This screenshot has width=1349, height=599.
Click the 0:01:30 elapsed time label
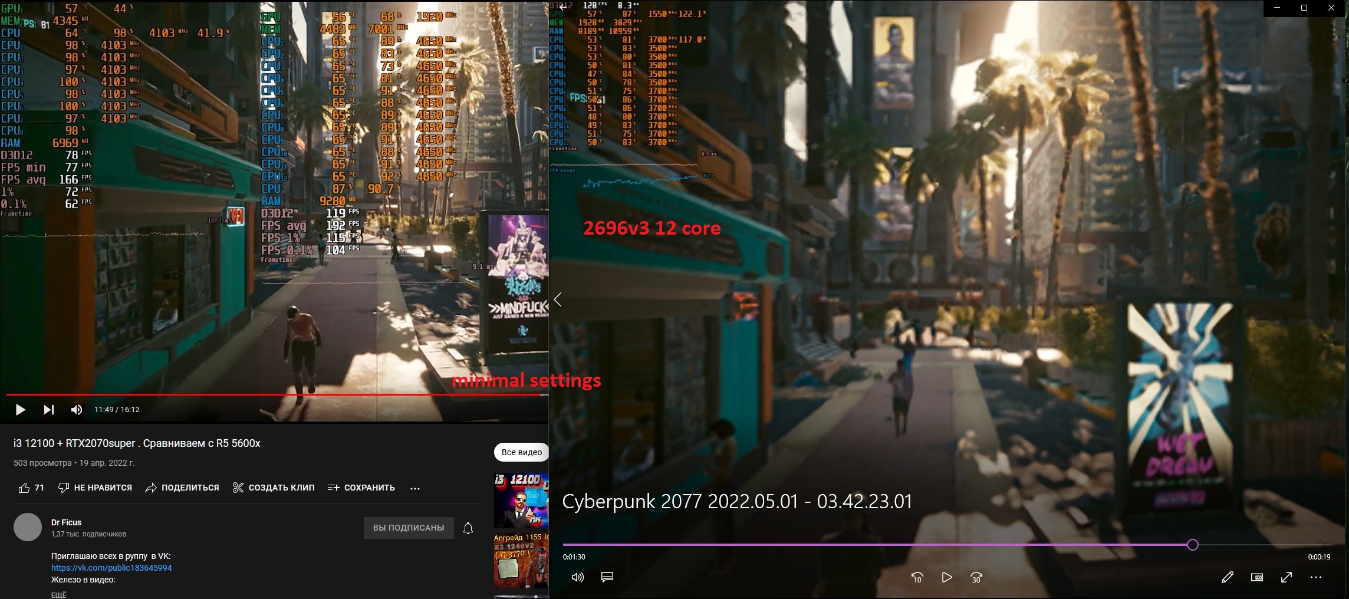point(574,557)
